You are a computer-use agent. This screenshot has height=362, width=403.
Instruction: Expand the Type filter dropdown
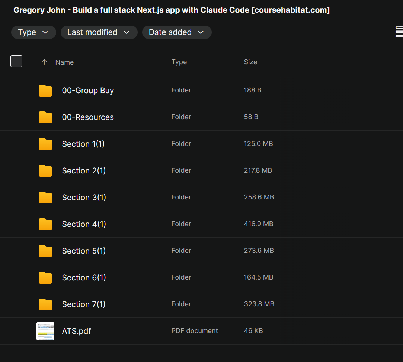33,32
